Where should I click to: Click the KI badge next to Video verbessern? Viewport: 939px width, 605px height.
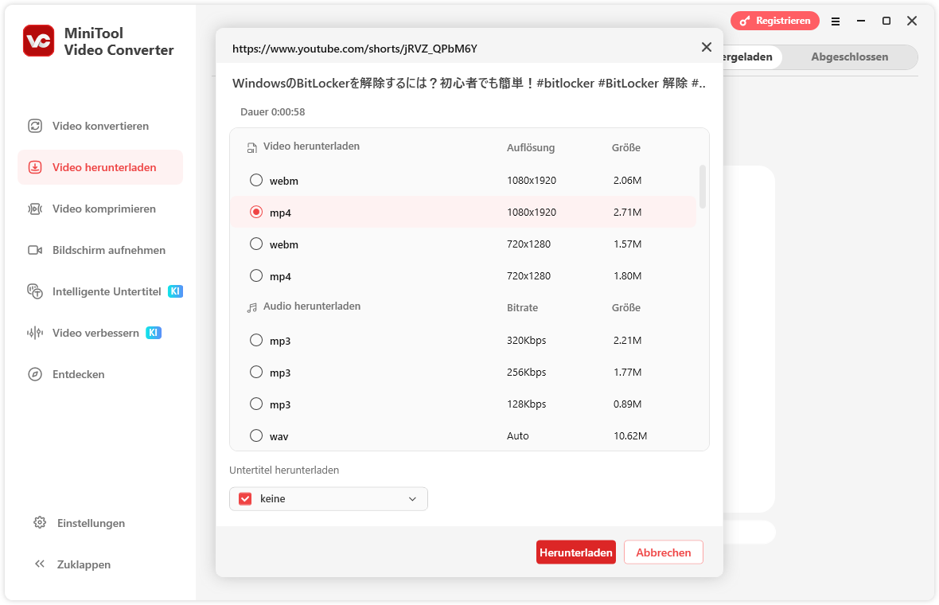154,333
